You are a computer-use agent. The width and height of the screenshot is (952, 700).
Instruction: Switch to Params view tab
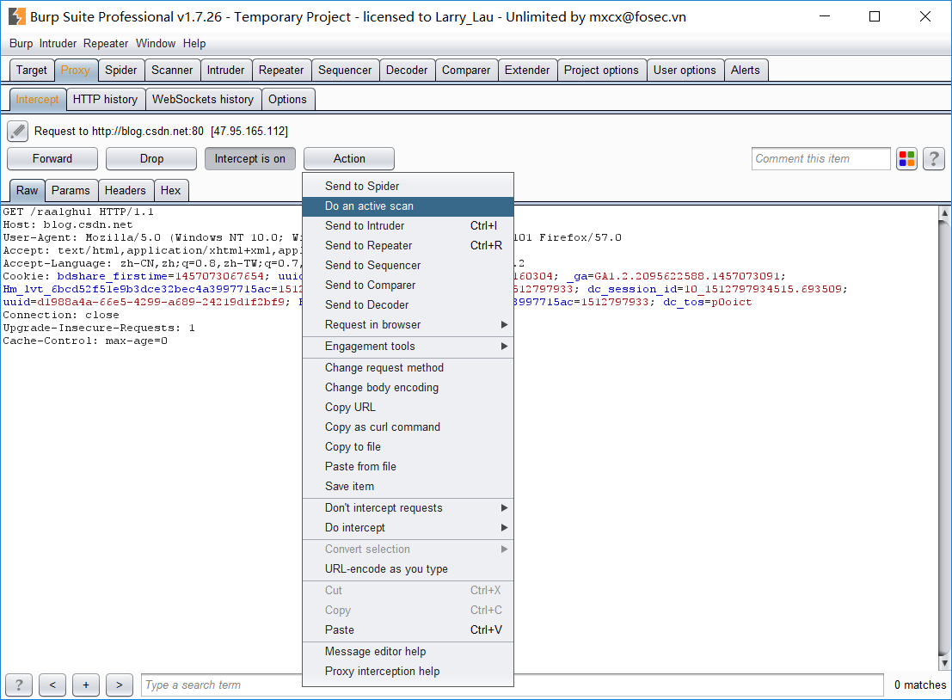tap(71, 190)
